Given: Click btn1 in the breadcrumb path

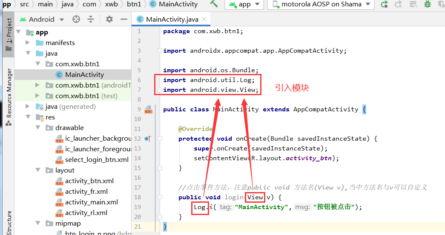Looking at the screenshot, I should [134, 4].
